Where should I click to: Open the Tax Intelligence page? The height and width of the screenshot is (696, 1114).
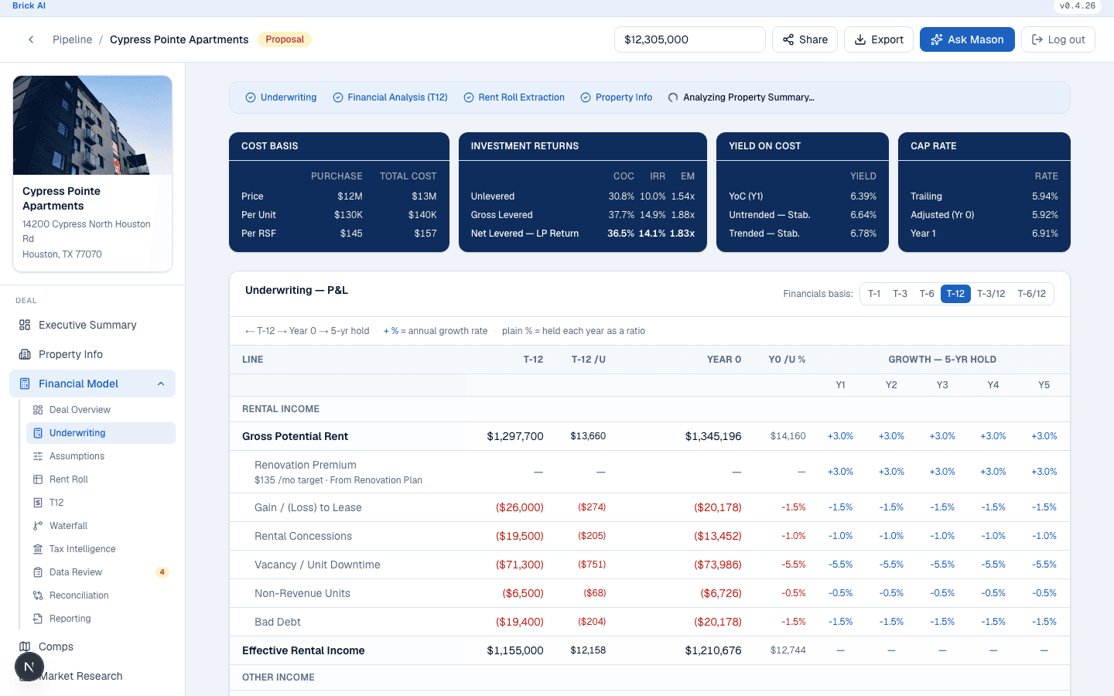(101, 549)
